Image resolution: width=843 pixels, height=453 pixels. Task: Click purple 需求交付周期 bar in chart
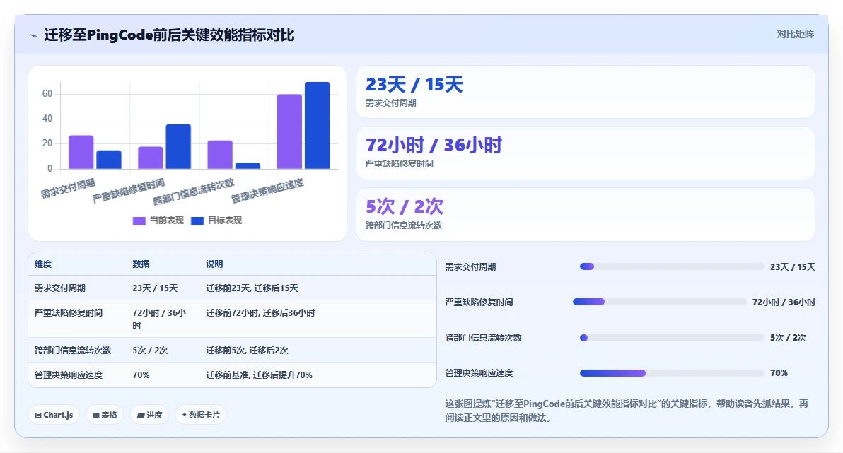point(81,152)
